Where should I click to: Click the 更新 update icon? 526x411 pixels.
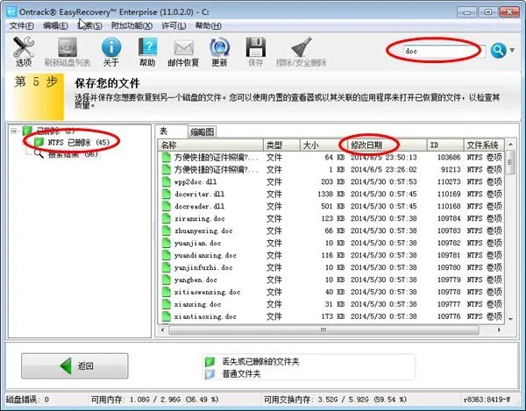coord(219,52)
